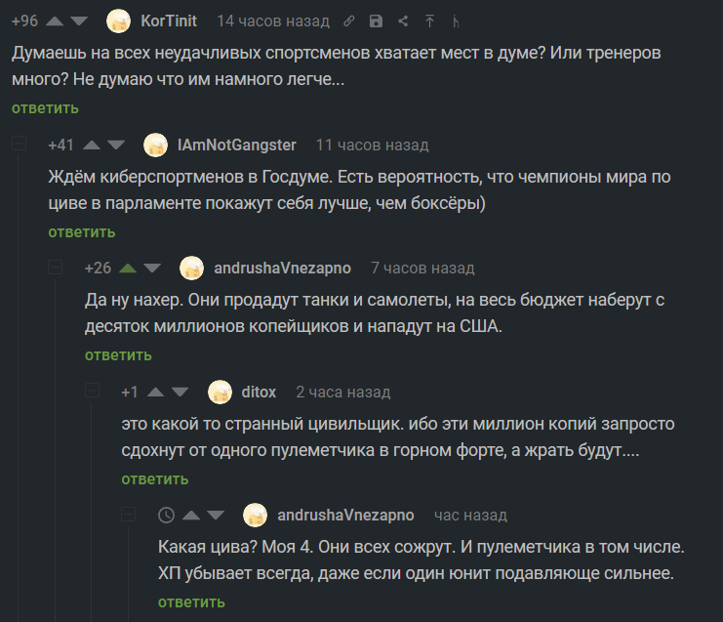Open ditox's profile by username
Viewport: 723px width, 622px height.
click(259, 392)
